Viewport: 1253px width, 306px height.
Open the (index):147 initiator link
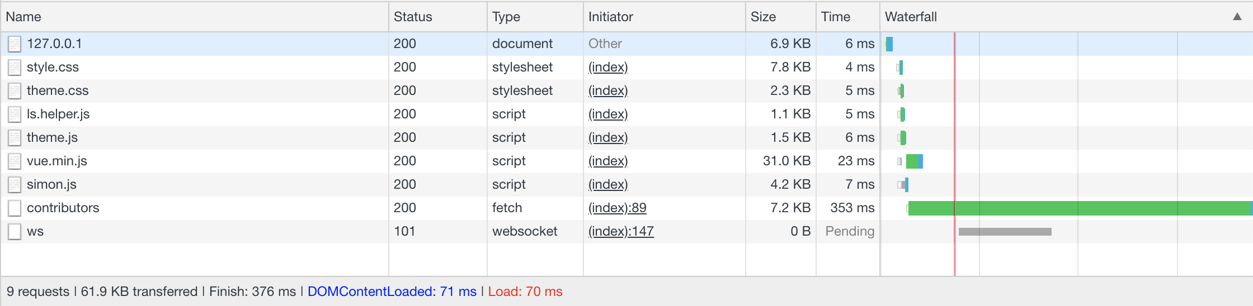click(x=621, y=231)
